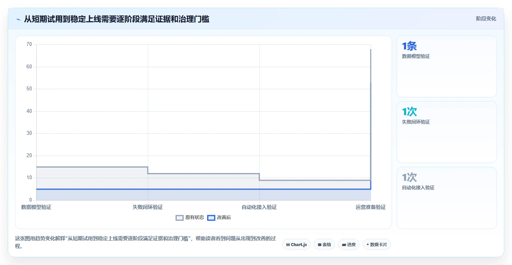Select the 1次 失败闭环验证 card
512x265 pixels.
[x=446, y=132]
